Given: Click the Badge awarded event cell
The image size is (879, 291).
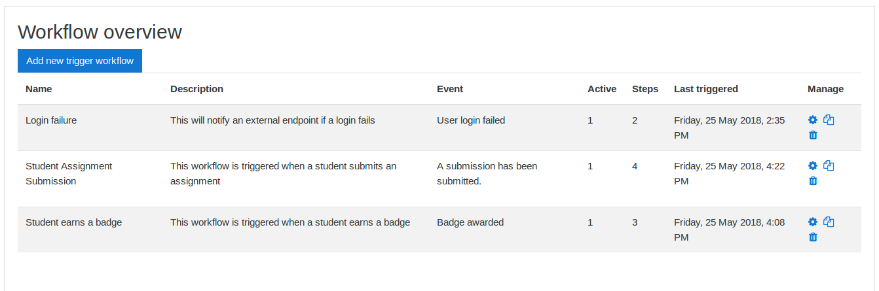Looking at the screenshot, I should coord(470,222).
